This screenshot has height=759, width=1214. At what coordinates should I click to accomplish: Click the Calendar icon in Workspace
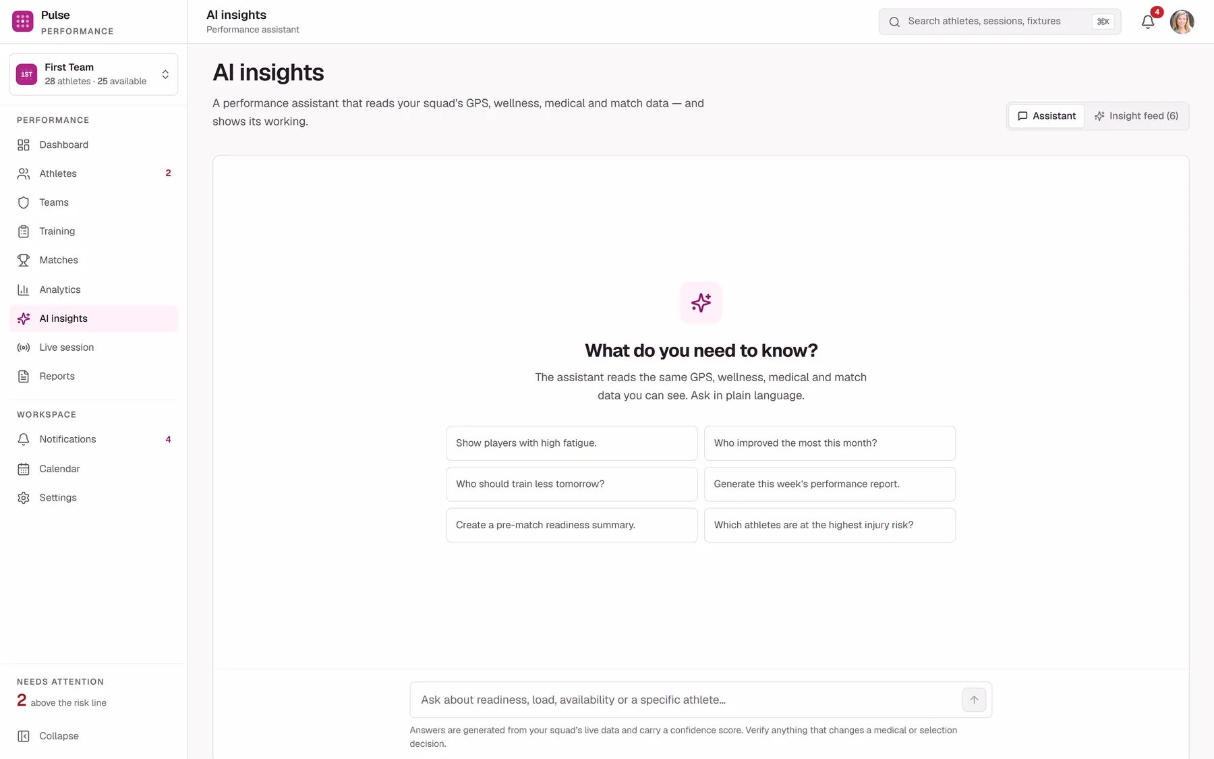[24, 469]
